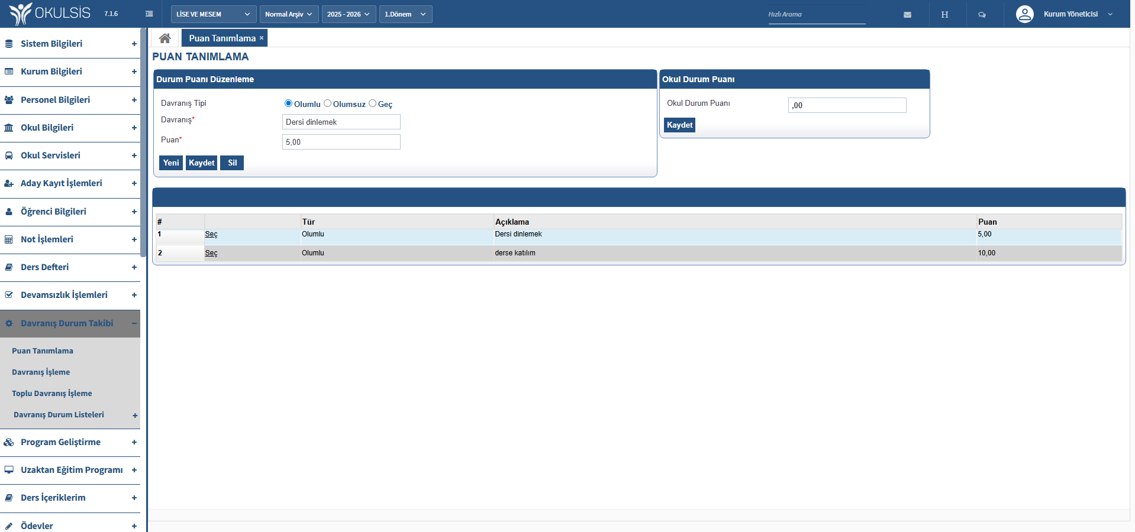The image size is (1135, 532).
Task: Click the Hızlı Arama search field
Action: 816,15
